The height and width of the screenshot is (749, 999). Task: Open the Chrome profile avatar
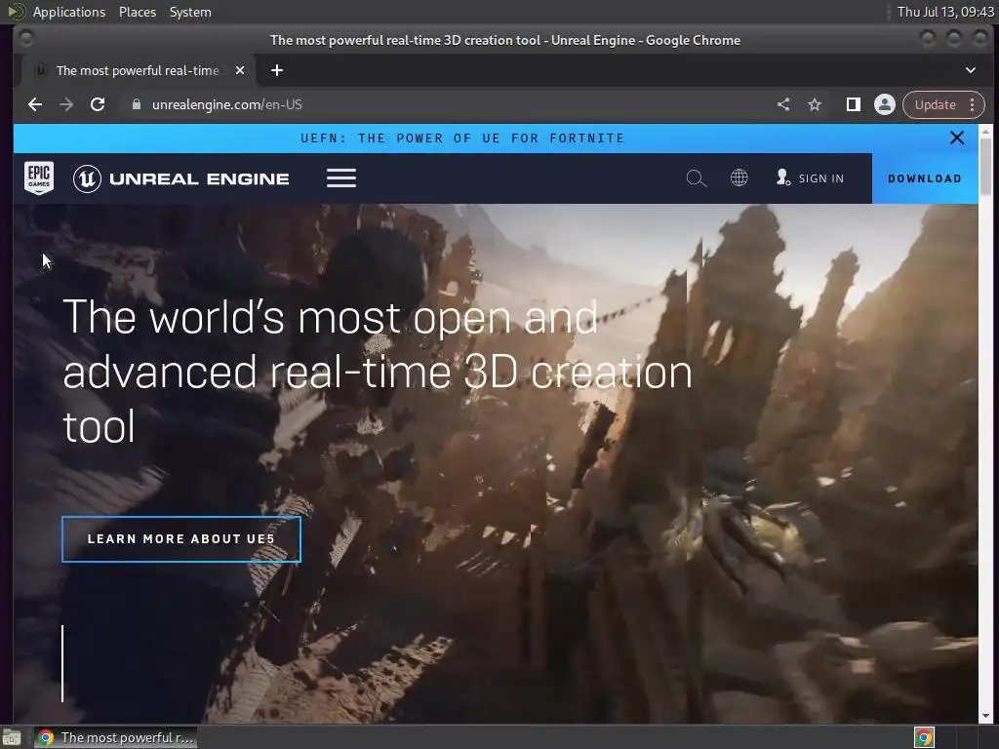pos(884,104)
